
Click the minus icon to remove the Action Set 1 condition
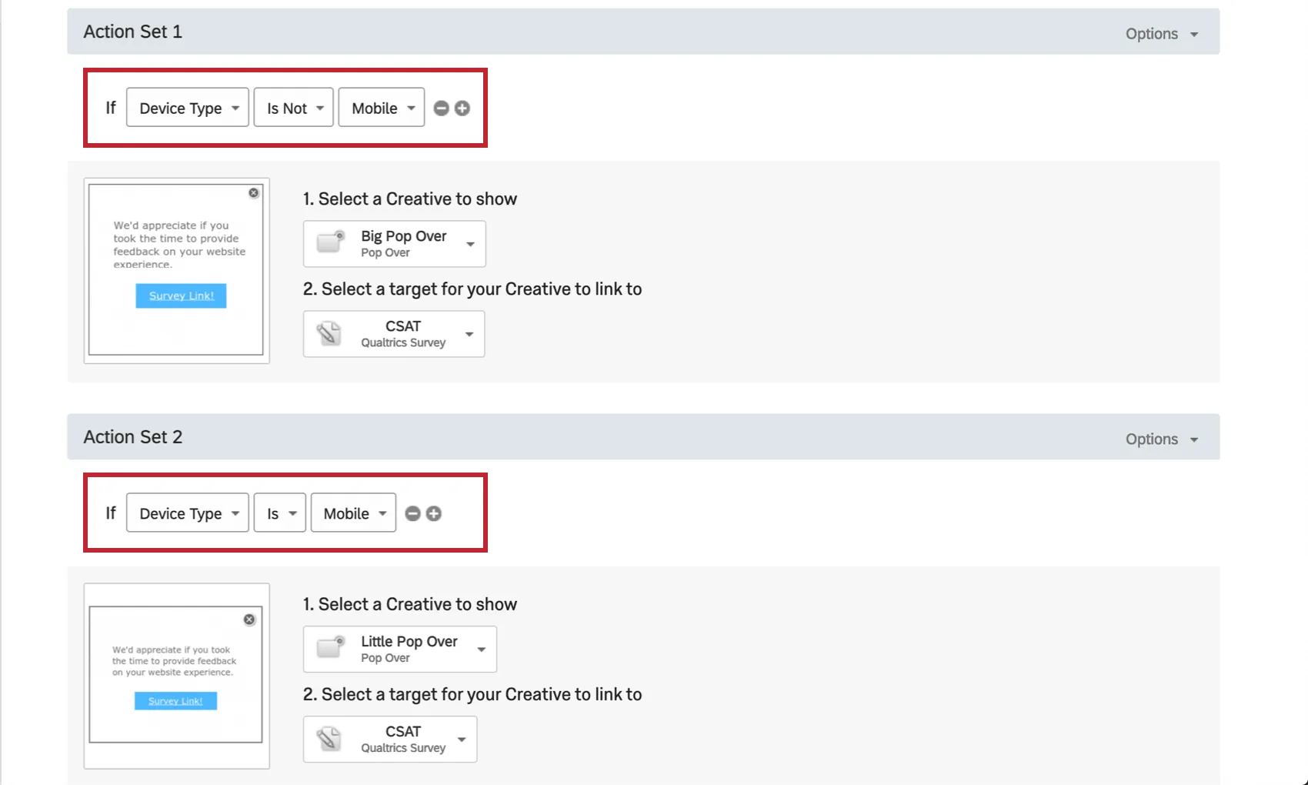(x=441, y=108)
